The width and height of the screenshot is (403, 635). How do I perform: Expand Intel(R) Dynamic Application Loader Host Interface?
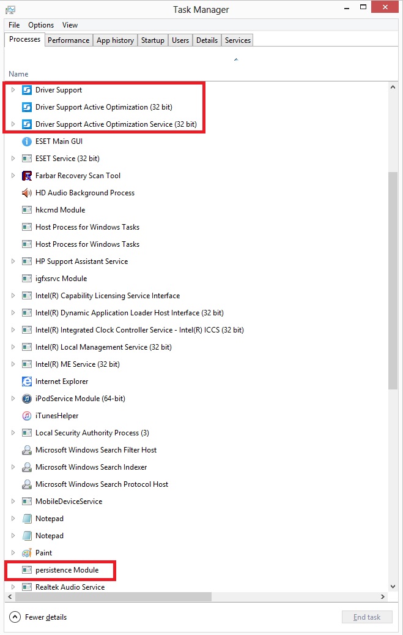[x=13, y=313]
